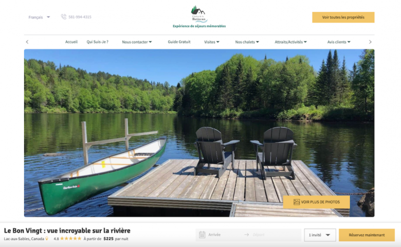Select the Départ date field
401x247 pixels.
tap(271, 235)
